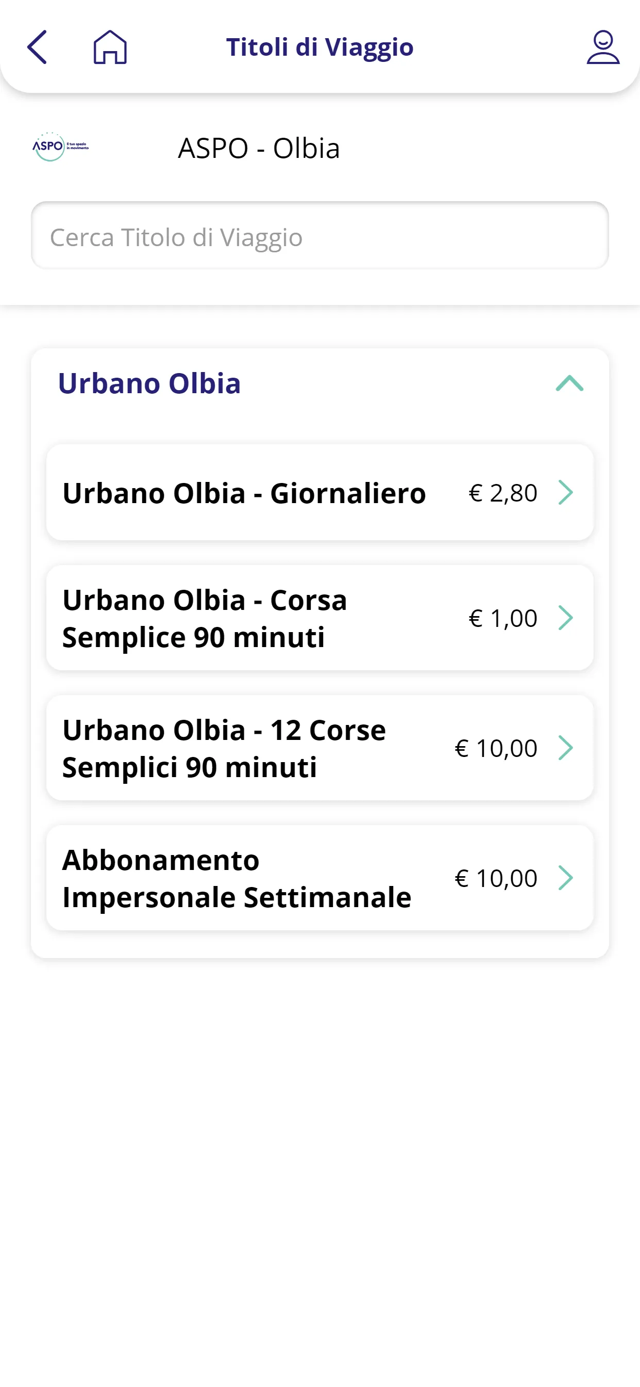640x1387 pixels.
Task: Click the Urbano Olbia section heading
Action: click(x=149, y=383)
